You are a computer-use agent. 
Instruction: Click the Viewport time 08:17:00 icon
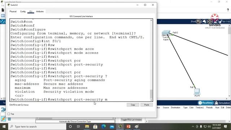[225, 22]
